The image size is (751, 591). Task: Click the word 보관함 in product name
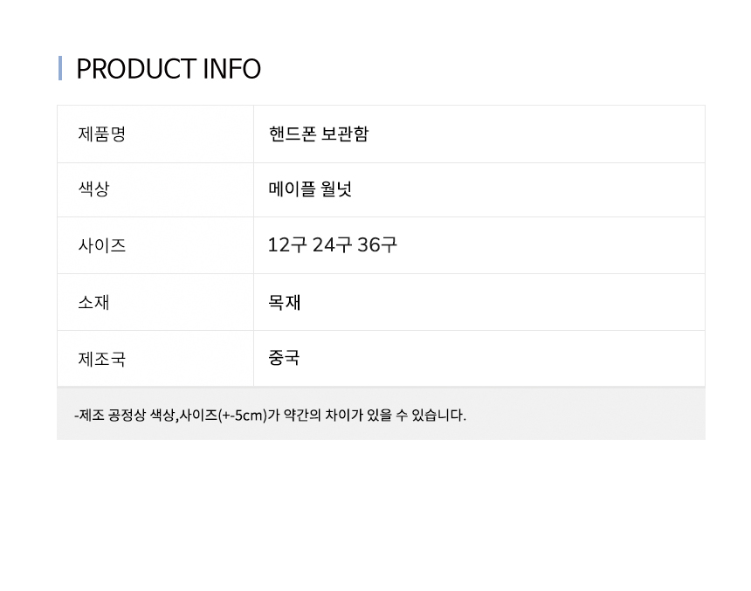point(346,134)
